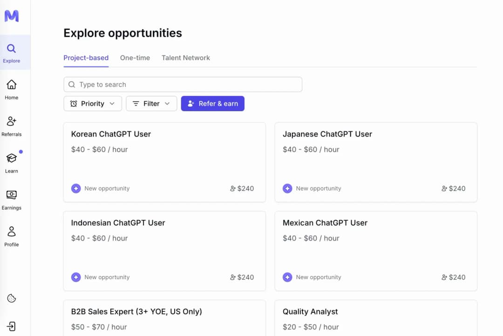Click the cookie settings icon
Image resolution: width=503 pixels, height=336 pixels.
point(12,298)
